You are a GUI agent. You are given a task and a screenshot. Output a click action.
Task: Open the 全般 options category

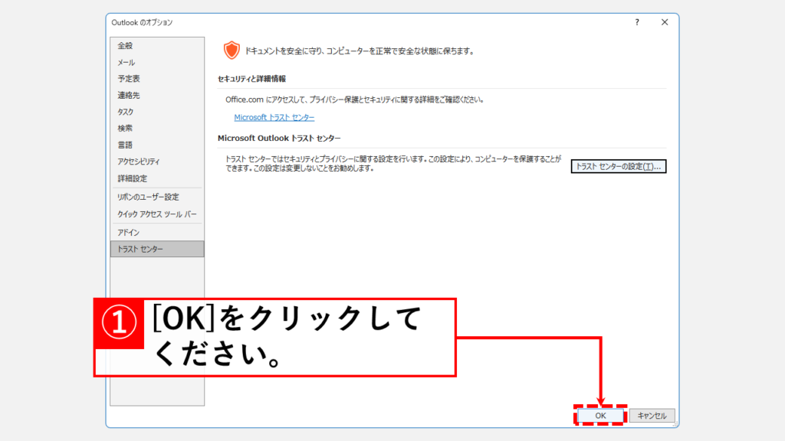(x=156, y=45)
